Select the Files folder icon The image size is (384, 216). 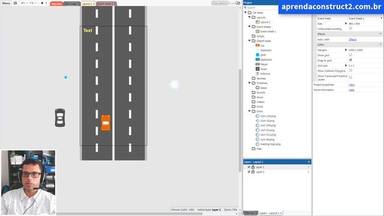pyautogui.click(x=254, y=149)
